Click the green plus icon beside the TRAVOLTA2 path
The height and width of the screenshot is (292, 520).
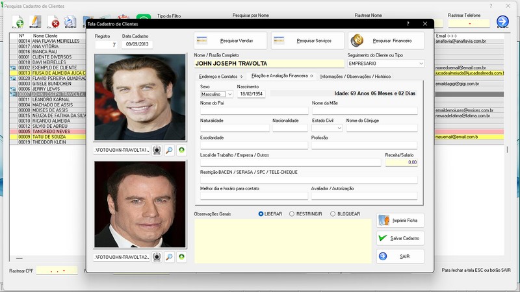click(x=181, y=257)
